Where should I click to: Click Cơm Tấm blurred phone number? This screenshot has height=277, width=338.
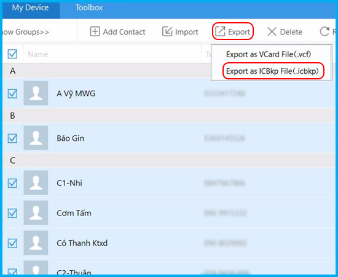click(225, 213)
